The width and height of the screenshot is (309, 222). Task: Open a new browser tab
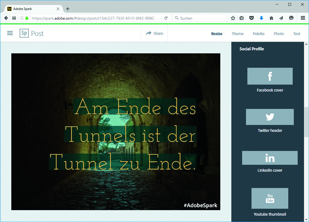click(x=68, y=9)
